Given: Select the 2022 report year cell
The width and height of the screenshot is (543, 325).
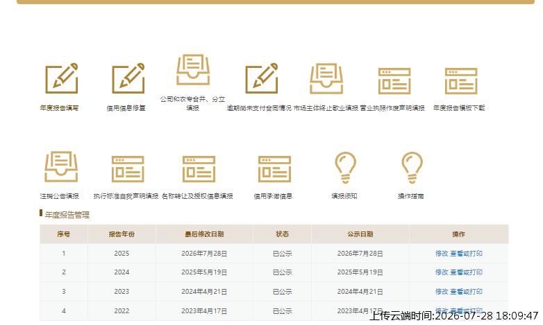Looking at the screenshot, I should pyautogui.click(x=122, y=311).
